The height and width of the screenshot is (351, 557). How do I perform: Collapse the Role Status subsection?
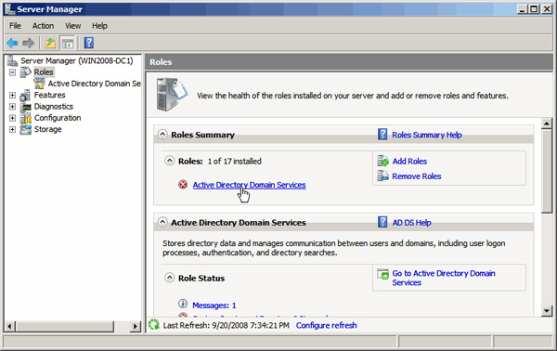click(x=170, y=278)
